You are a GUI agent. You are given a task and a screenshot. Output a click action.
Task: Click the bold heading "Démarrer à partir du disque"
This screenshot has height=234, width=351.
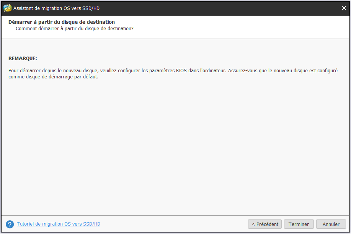[61, 22]
